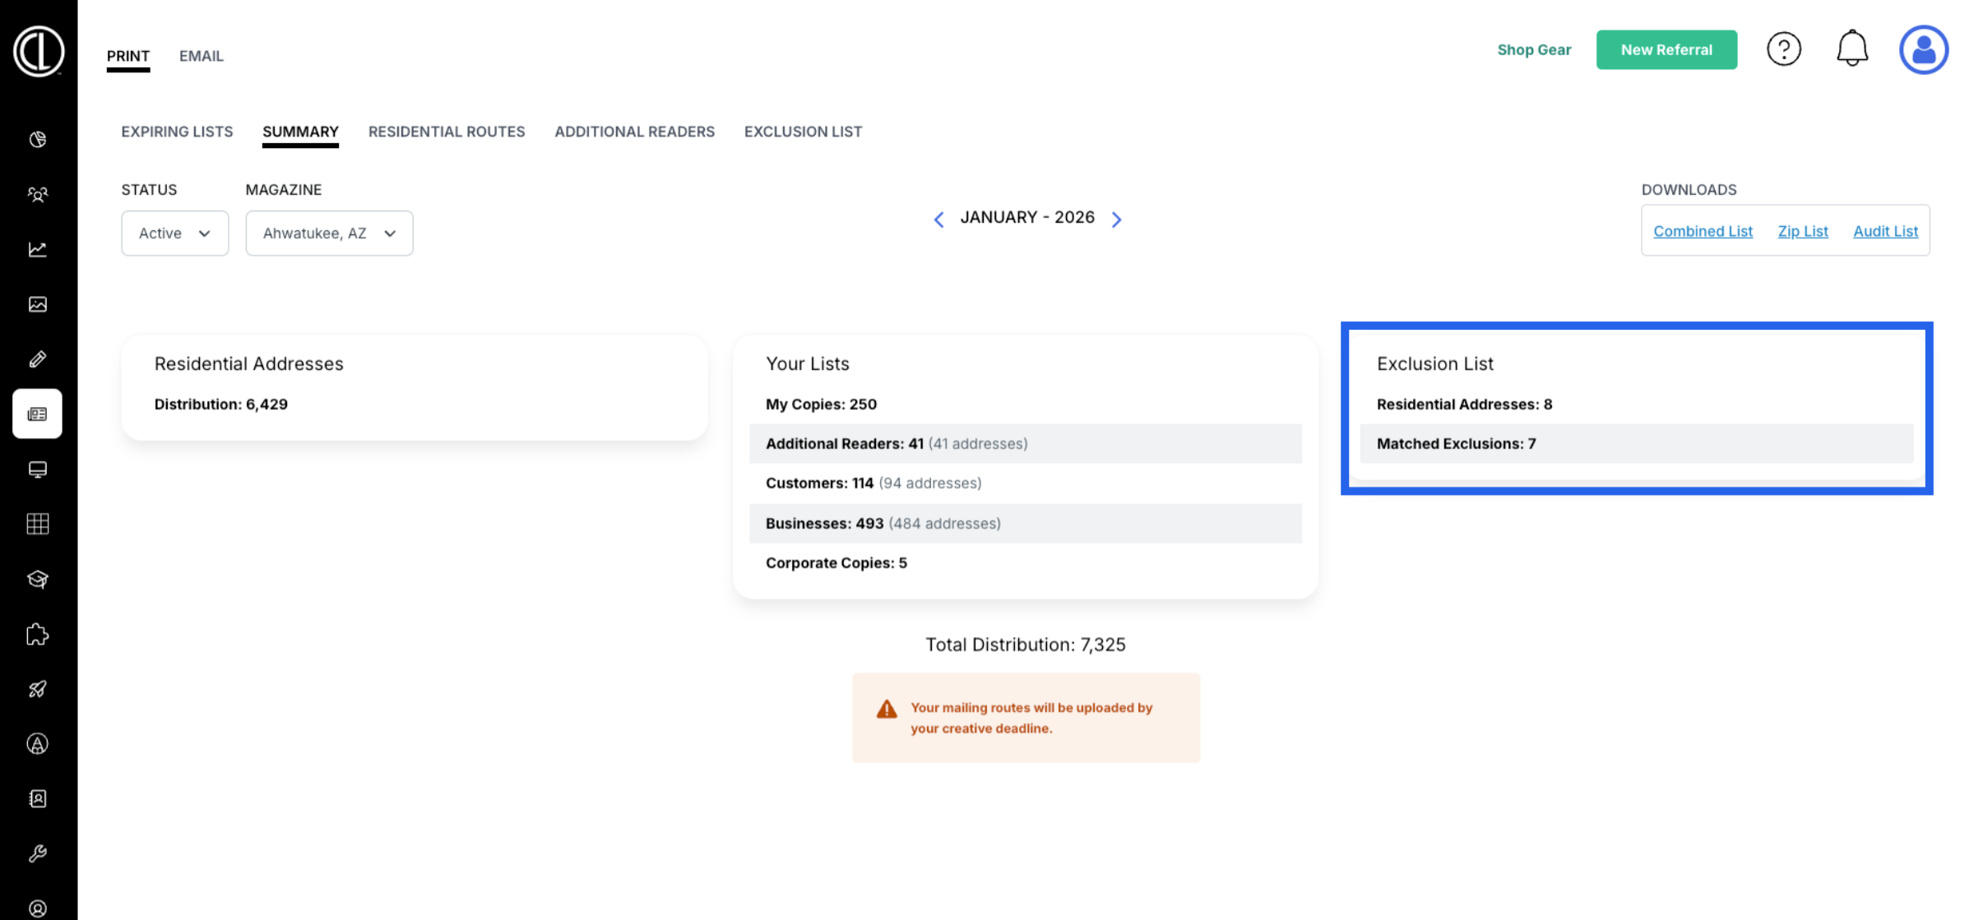Click the New Referral button
The image size is (1974, 920).
coord(1666,49)
